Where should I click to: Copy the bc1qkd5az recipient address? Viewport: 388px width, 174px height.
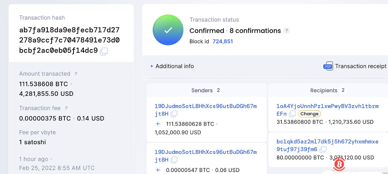(323, 150)
